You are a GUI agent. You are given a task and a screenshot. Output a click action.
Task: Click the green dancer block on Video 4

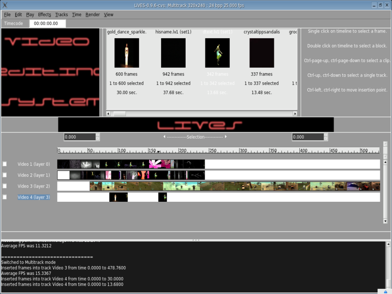[x=162, y=197]
